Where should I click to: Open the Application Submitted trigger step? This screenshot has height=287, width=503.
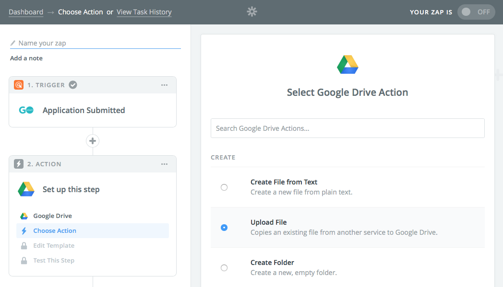pyautogui.click(x=93, y=110)
